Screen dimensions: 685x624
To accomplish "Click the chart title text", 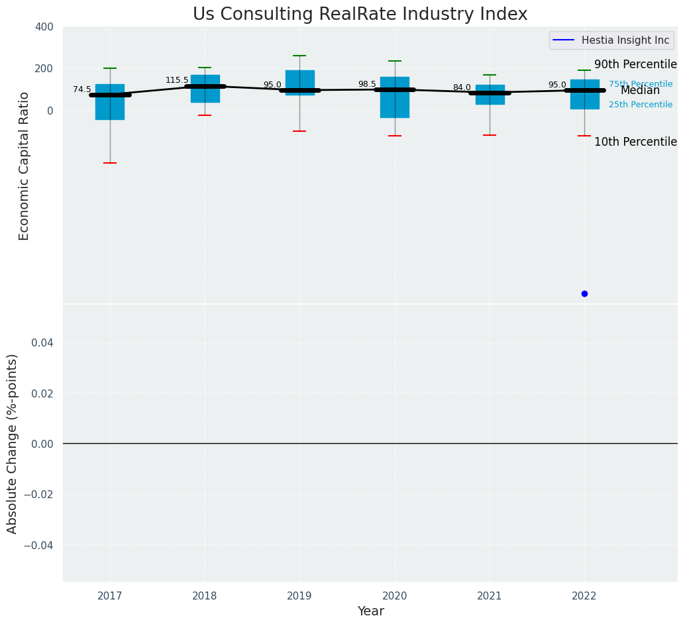I will 360,15.
